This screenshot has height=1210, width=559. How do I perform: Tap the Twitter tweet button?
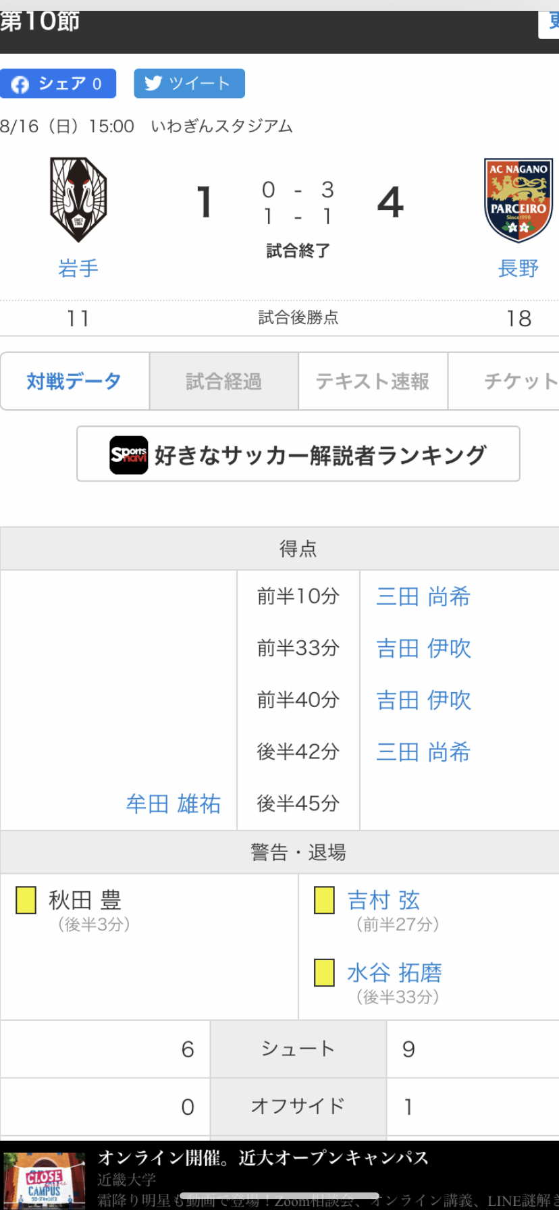pos(189,84)
